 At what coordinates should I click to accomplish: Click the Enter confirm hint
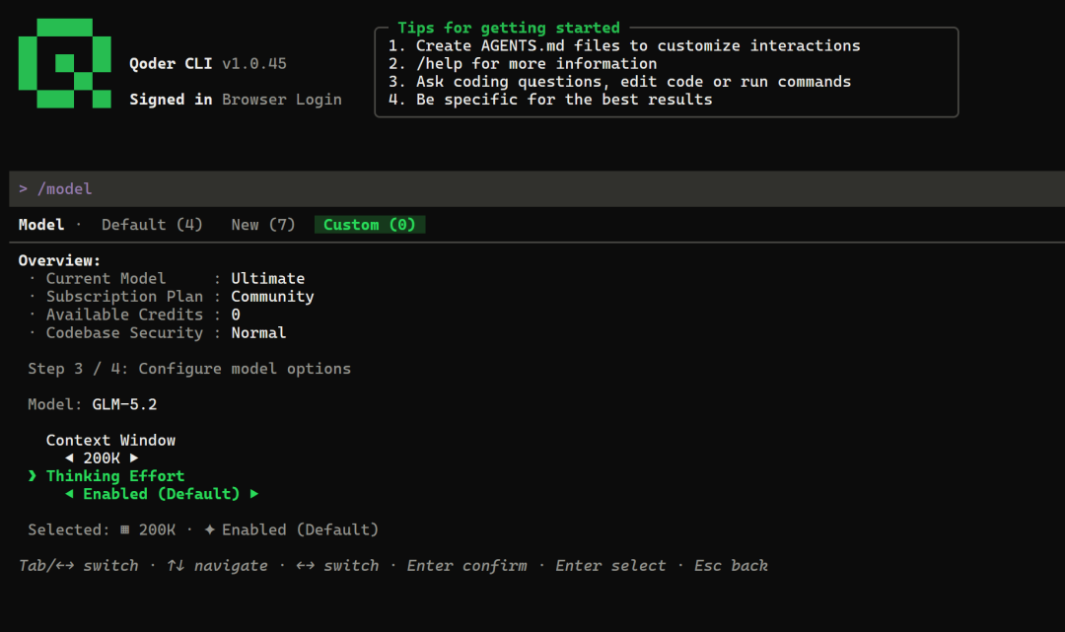[x=466, y=566]
